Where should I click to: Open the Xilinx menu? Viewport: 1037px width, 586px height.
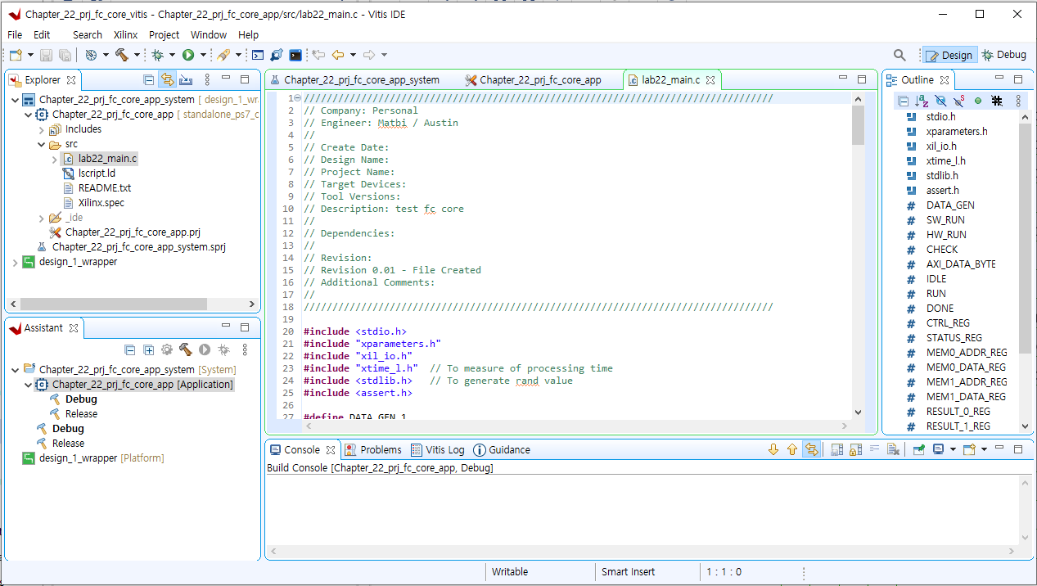[x=125, y=34]
